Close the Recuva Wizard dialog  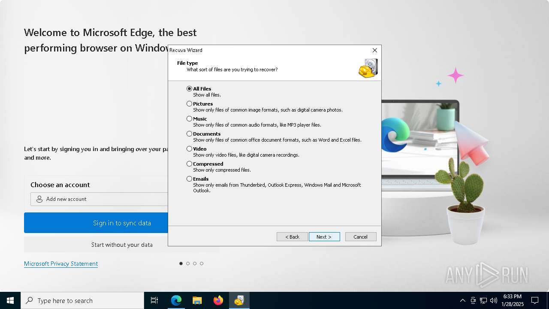(x=375, y=50)
